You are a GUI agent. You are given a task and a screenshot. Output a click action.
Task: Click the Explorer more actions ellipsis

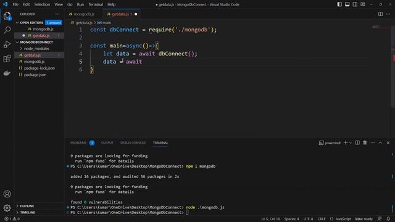57,14
